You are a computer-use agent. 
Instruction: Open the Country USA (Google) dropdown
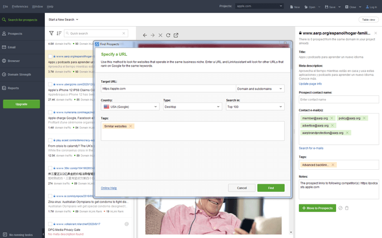click(x=130, y=106)
